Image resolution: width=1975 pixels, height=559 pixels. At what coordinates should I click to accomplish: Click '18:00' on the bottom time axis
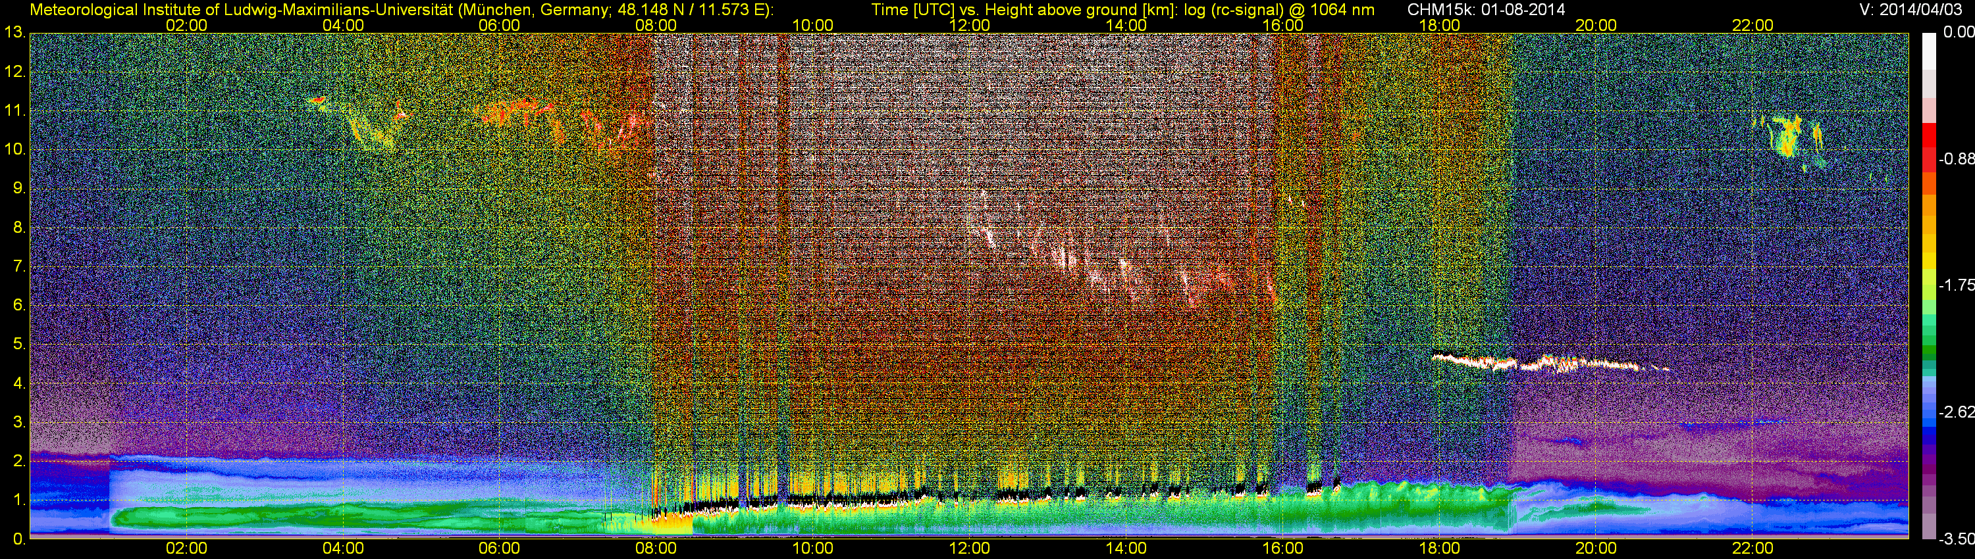coord(1439,548)
